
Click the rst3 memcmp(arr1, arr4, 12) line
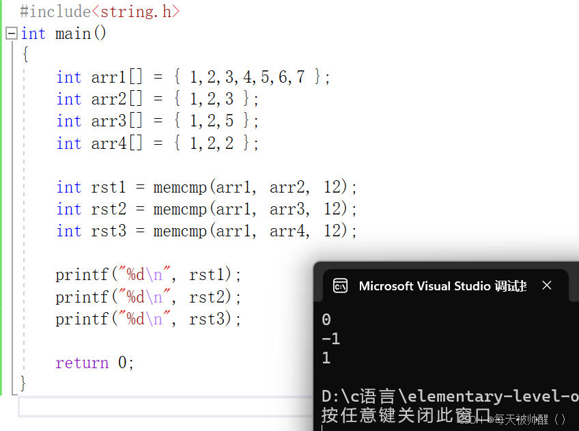click(x=206, y=231)
